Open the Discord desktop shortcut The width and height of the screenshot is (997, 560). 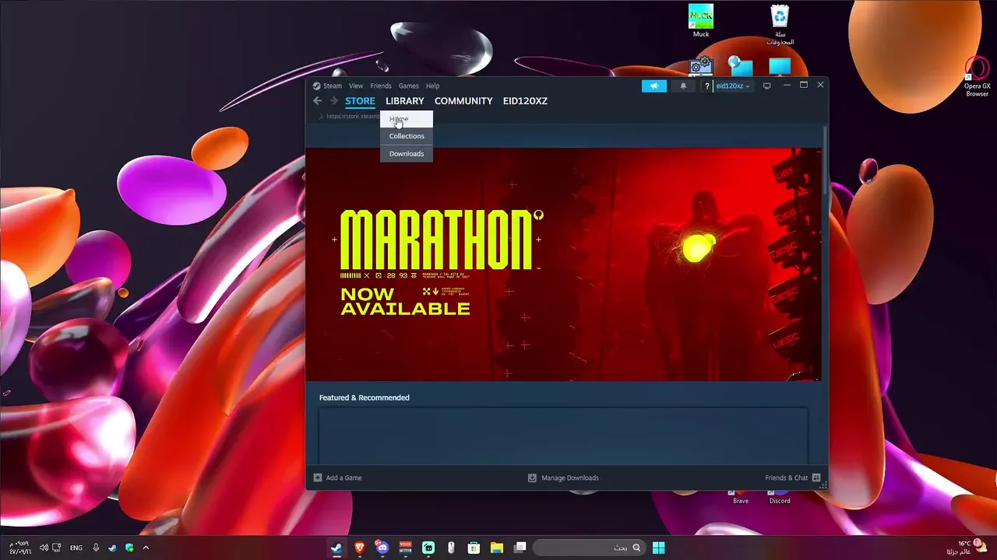click(x=780, y=497)
